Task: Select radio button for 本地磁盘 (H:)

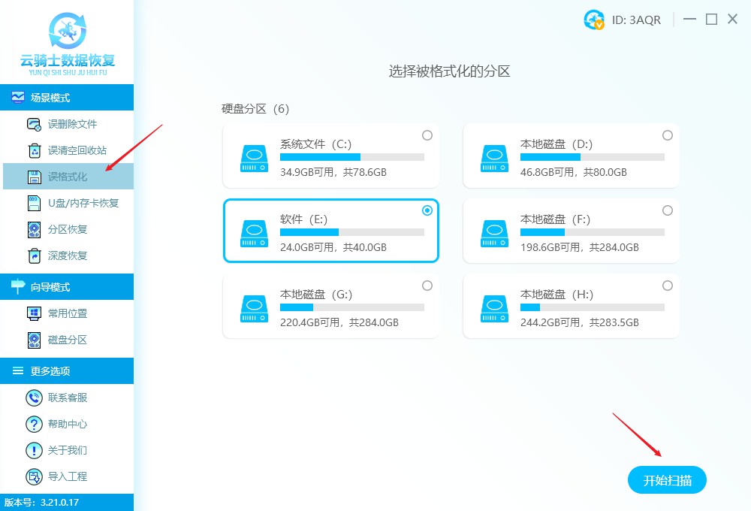Action: pyautogui.click(x=667, y=286)
